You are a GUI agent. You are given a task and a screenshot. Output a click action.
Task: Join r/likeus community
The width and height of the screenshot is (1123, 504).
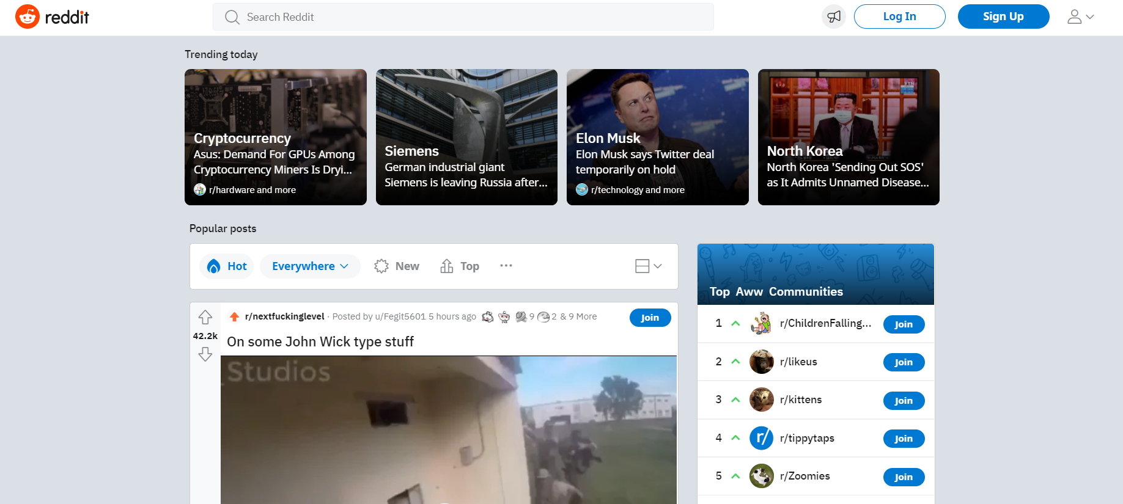tap(904, 362)
